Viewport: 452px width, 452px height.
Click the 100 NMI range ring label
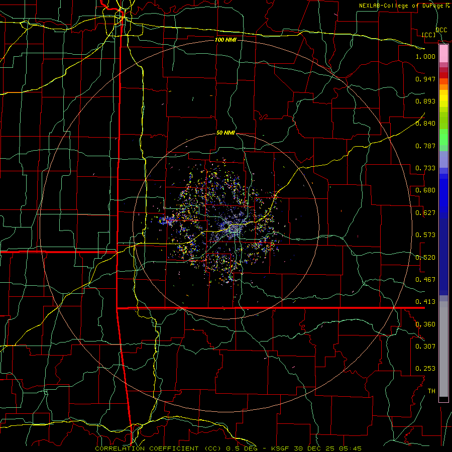pos(225,40)
